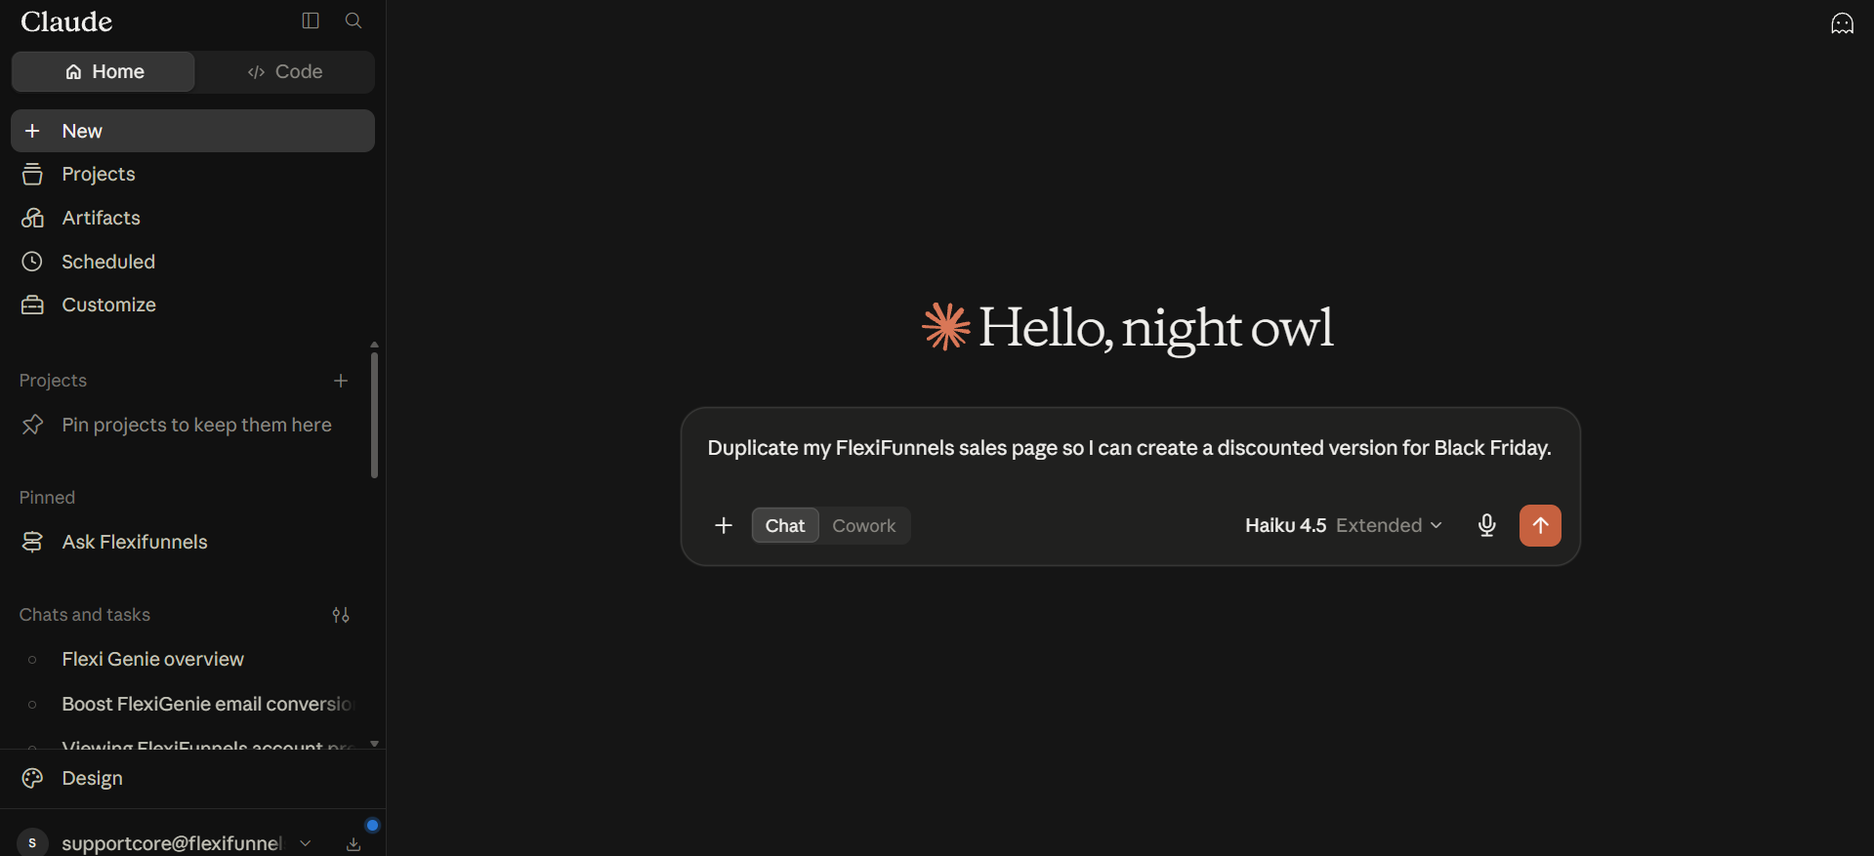The image size is (1874, 856).
Task: Collapse the sidebar with the panel icon
Action: (x=311, y=20)
